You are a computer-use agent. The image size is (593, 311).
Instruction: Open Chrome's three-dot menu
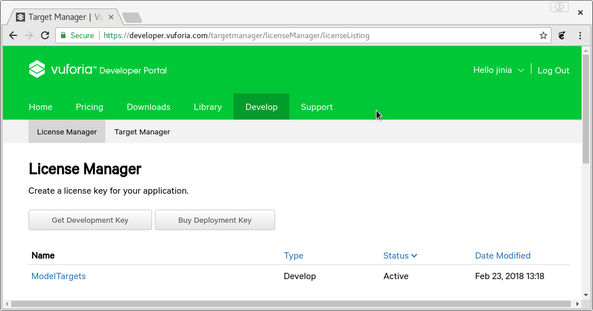point(580,35)
